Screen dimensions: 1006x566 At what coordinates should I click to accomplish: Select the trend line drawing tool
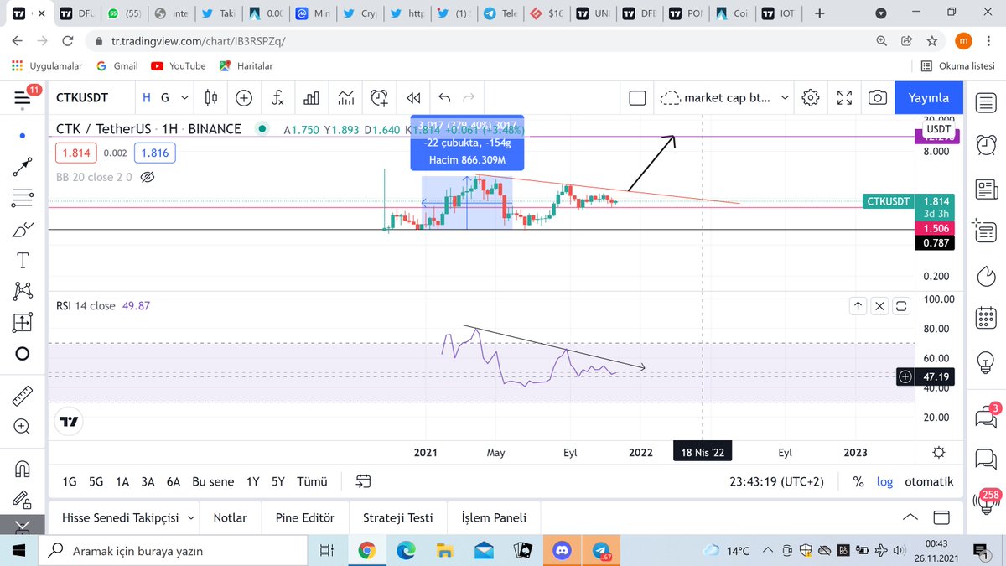click(23, 165)
